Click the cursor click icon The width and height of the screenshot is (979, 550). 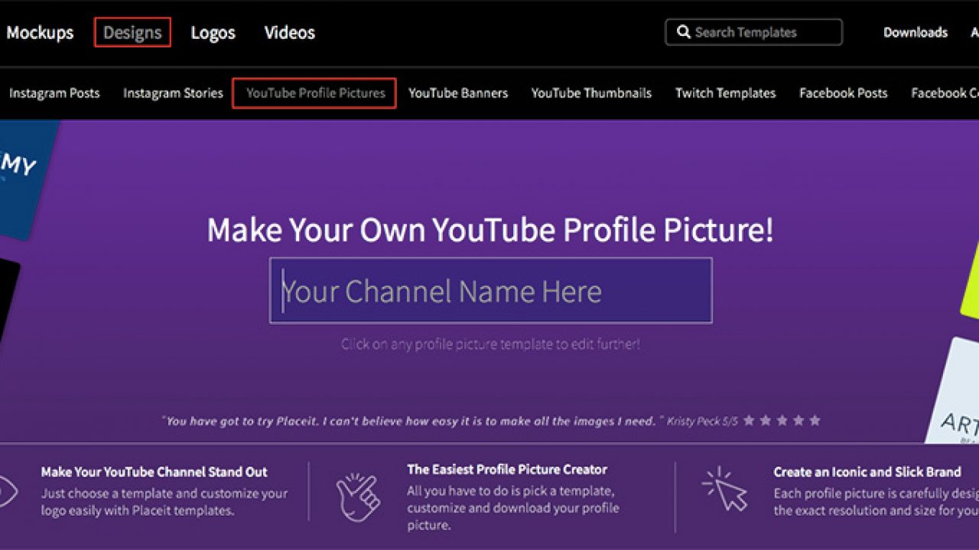point(724,489)
